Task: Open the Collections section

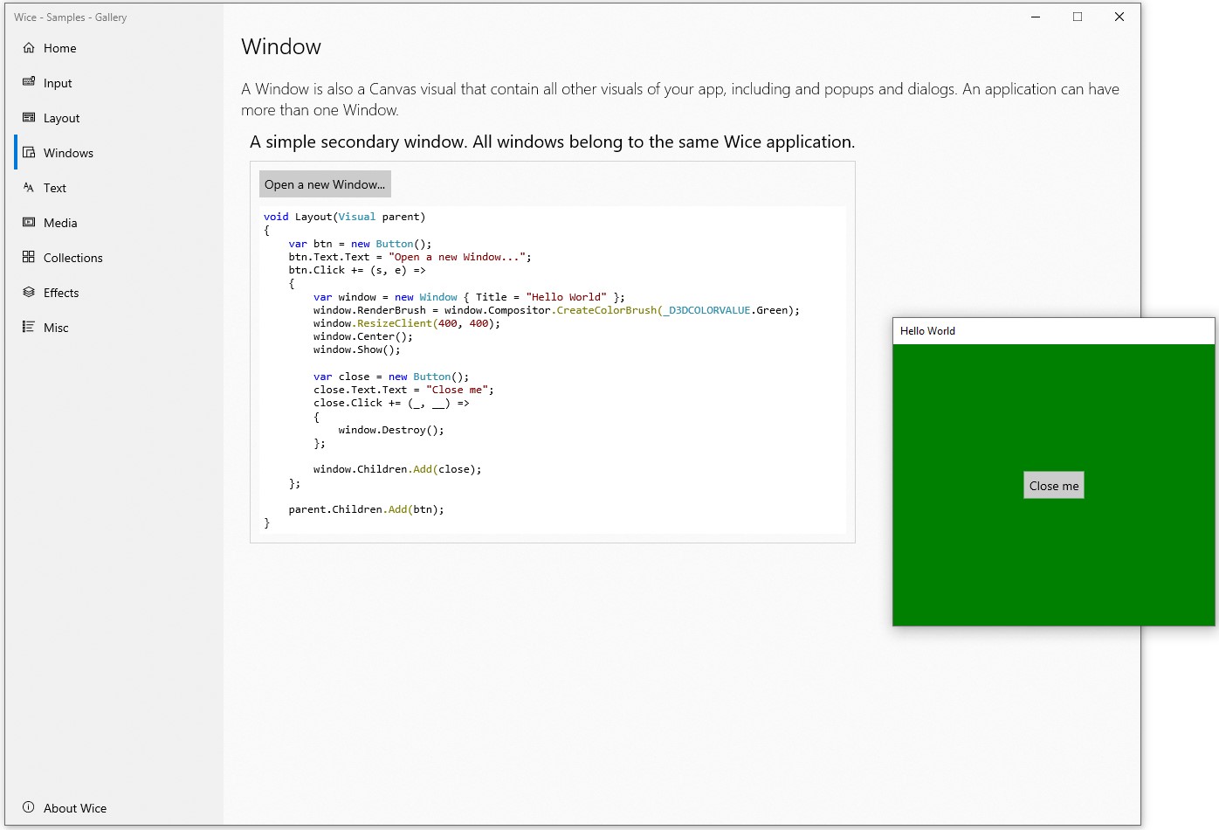Action: (x=114, y=258)
